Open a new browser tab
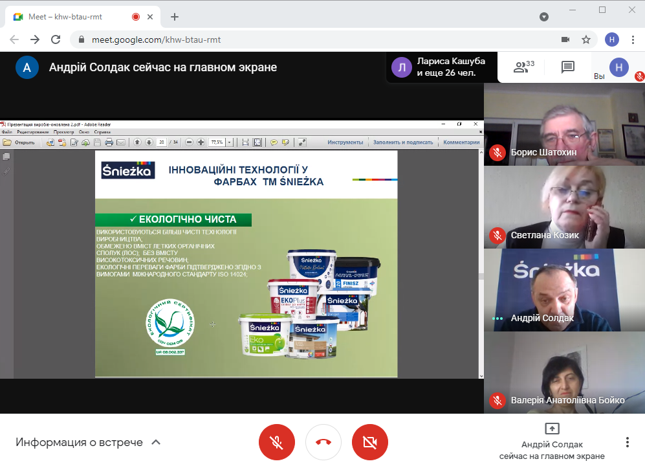Screen dimensions: 645x470 click(175, 17)
